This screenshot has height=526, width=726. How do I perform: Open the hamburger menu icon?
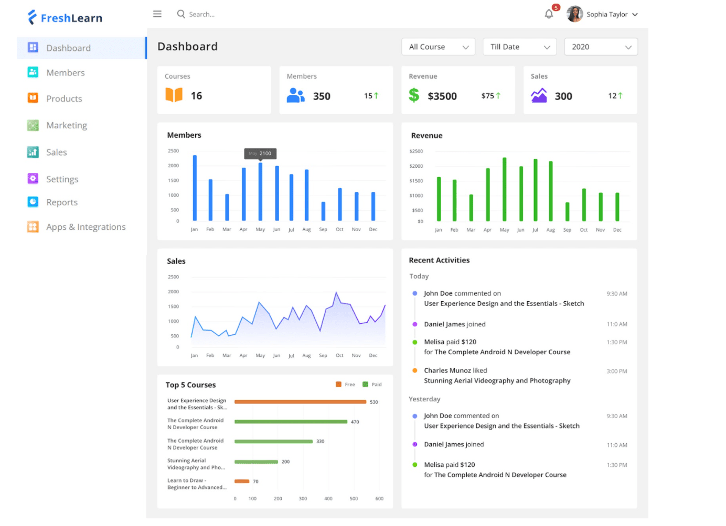coord(157,14)
